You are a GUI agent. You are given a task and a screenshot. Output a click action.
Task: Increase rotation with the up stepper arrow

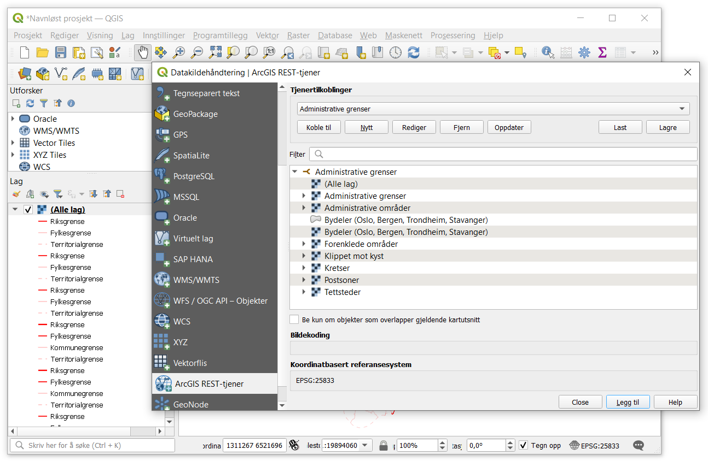click(x=510, y=442)
